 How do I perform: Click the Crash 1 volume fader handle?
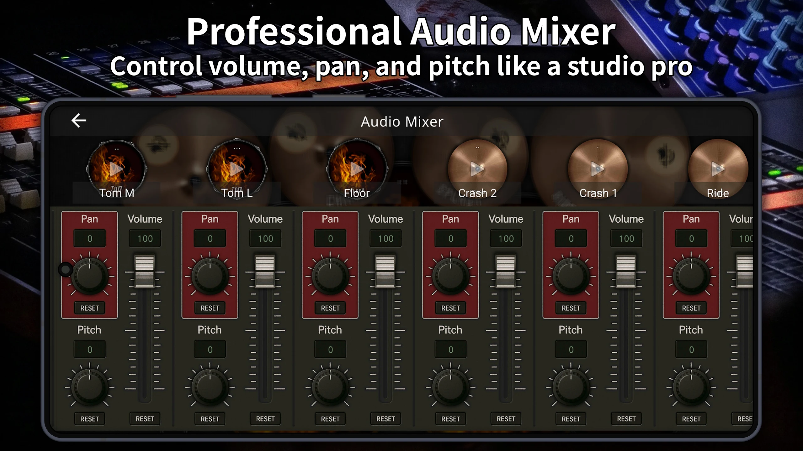click(626, 271)
